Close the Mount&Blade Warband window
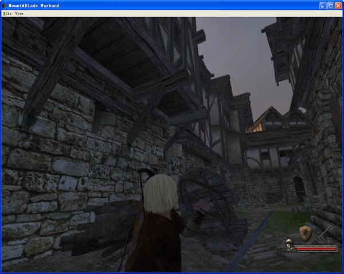 click(338, 5)
